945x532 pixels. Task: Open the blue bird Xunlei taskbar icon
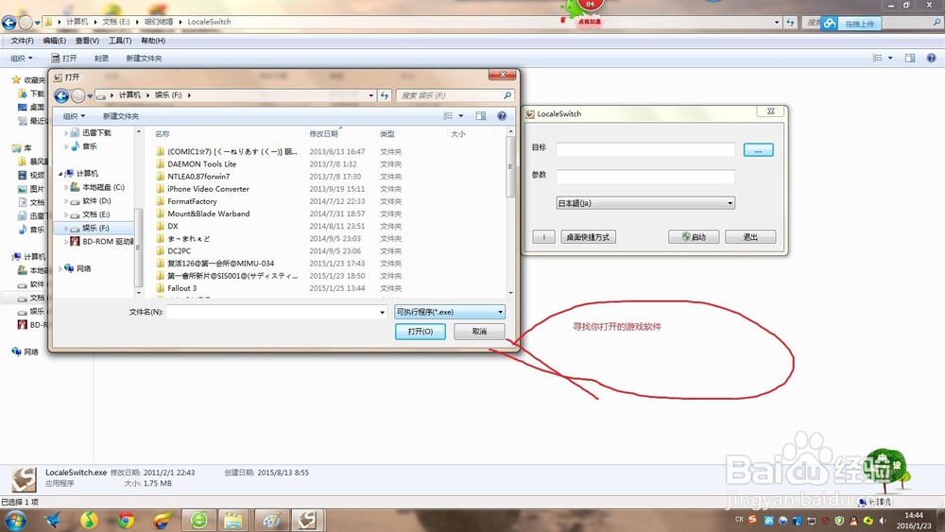[54, 520]
